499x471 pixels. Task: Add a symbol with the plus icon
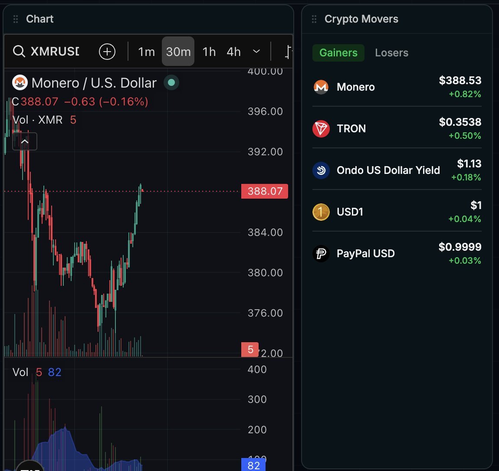107,52
